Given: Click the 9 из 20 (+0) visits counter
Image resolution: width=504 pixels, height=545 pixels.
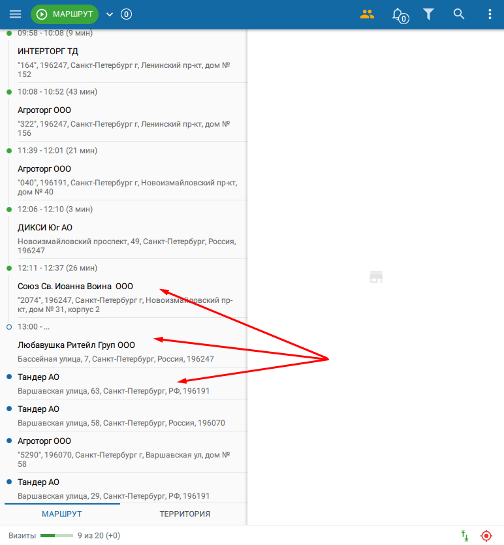Looking at the screenshot, I should [99, 536].
